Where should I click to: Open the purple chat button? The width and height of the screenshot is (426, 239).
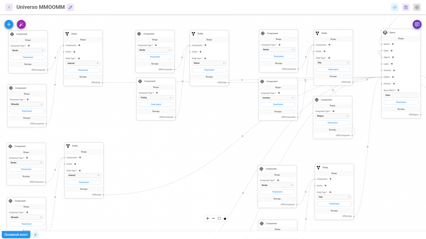pos(417,24)
